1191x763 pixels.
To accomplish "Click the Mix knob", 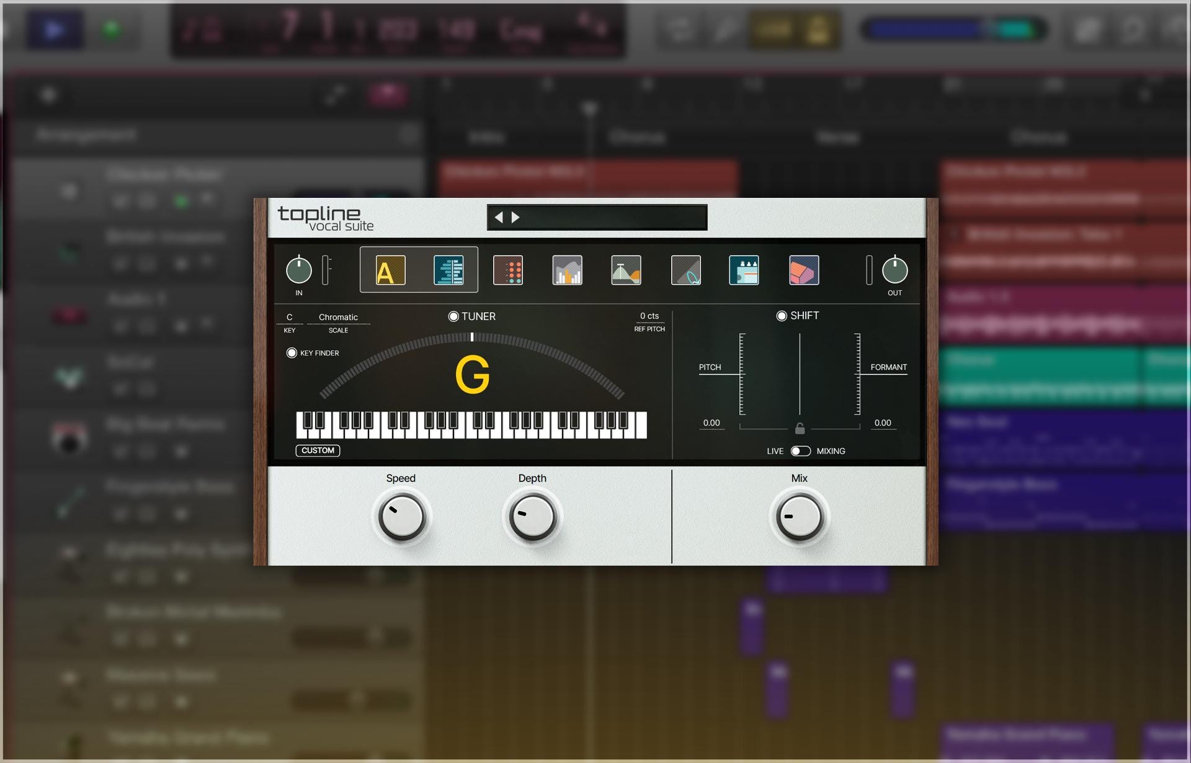I will (800, 517).
